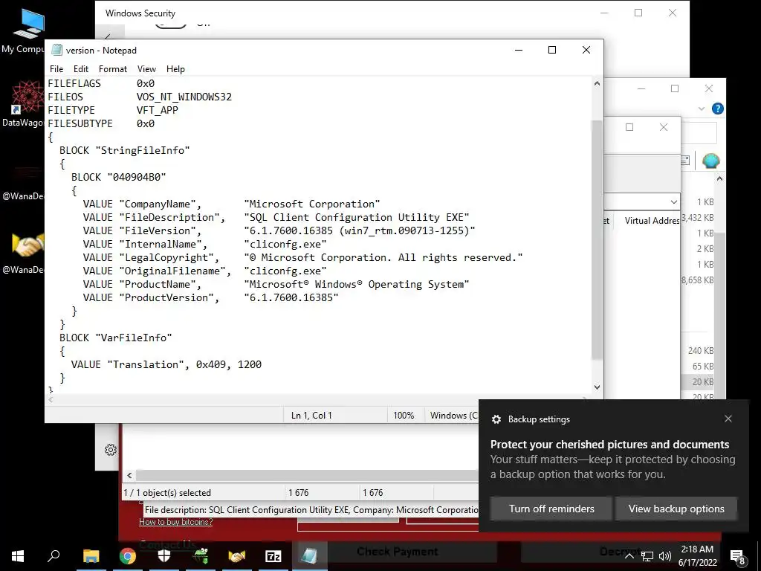
Task: Open network status tray icon
Action: 647,556
